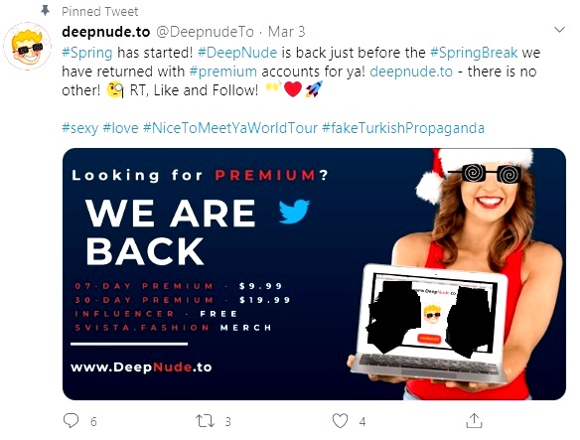The height and width of the screenshot is (440, 580).
Task: Open the #sexy hashtag
Action: click(79, 128)
